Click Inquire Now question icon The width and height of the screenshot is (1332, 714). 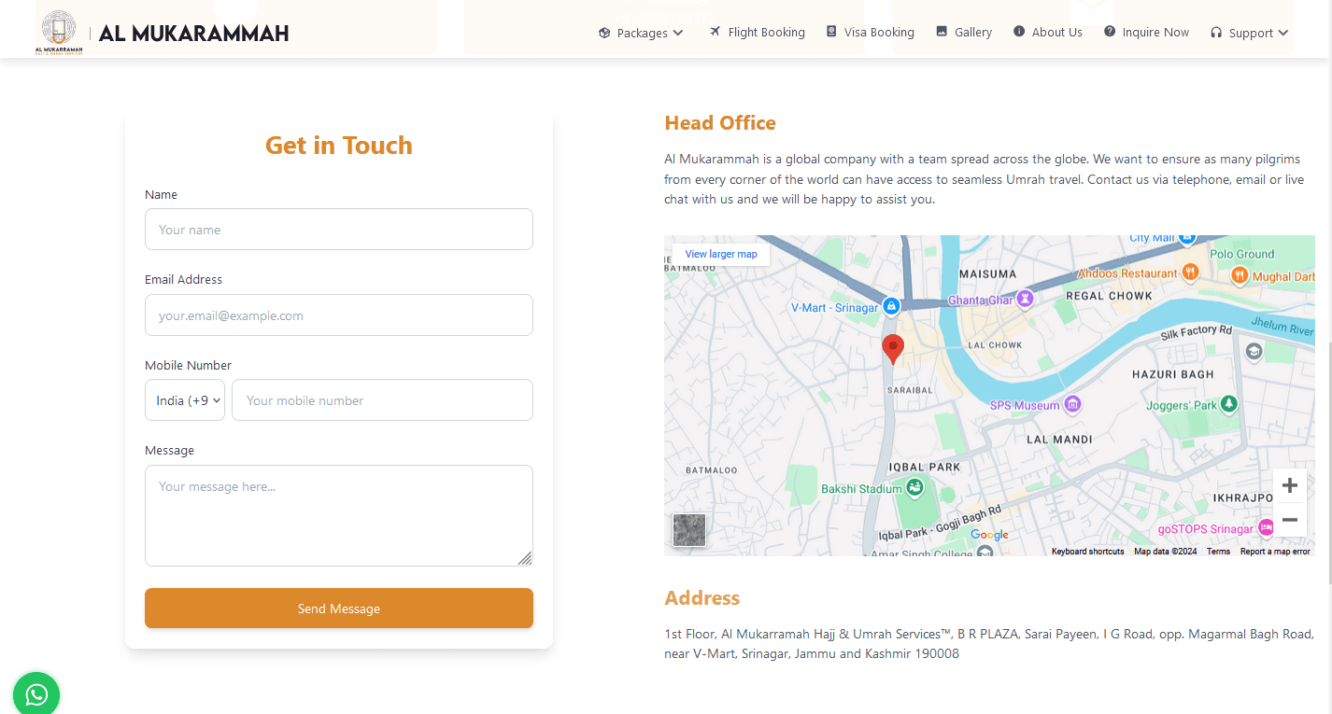click(1110, 31)
